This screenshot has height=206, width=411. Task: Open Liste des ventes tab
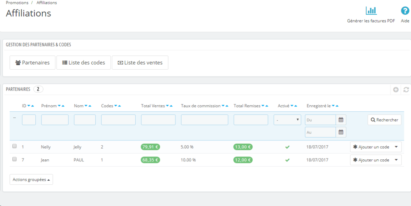pos(140,63)
